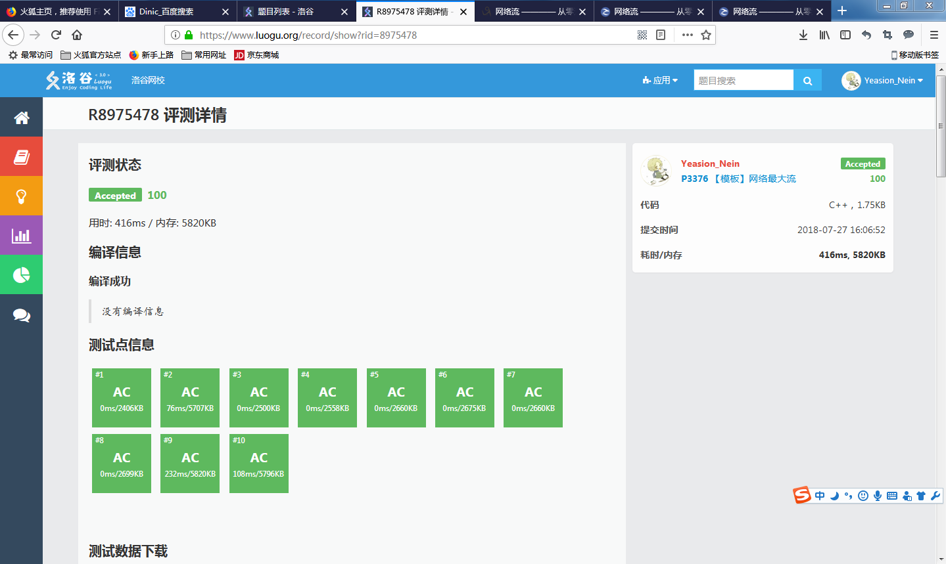Image resolution: width=946 pixels, height=564 pixels.
Task: Select test point #10 108ms tile
Action: point(259,464)
